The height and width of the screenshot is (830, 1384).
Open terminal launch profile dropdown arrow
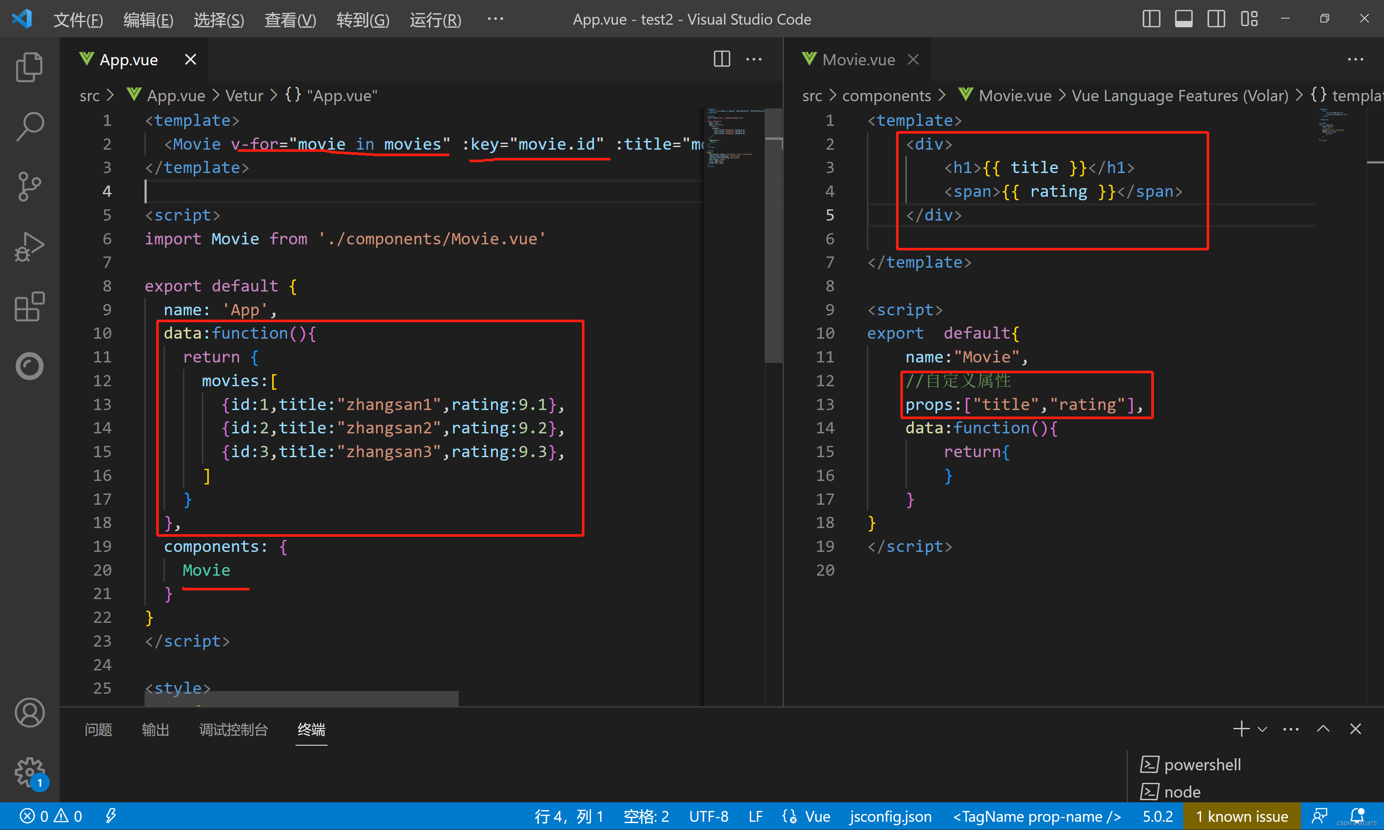1262,729
